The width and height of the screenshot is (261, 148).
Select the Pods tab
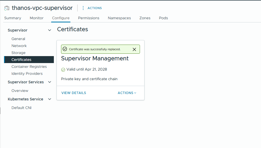pos(163,18)
